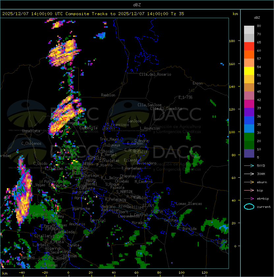Click the eburn legend label

click(262, 182)
